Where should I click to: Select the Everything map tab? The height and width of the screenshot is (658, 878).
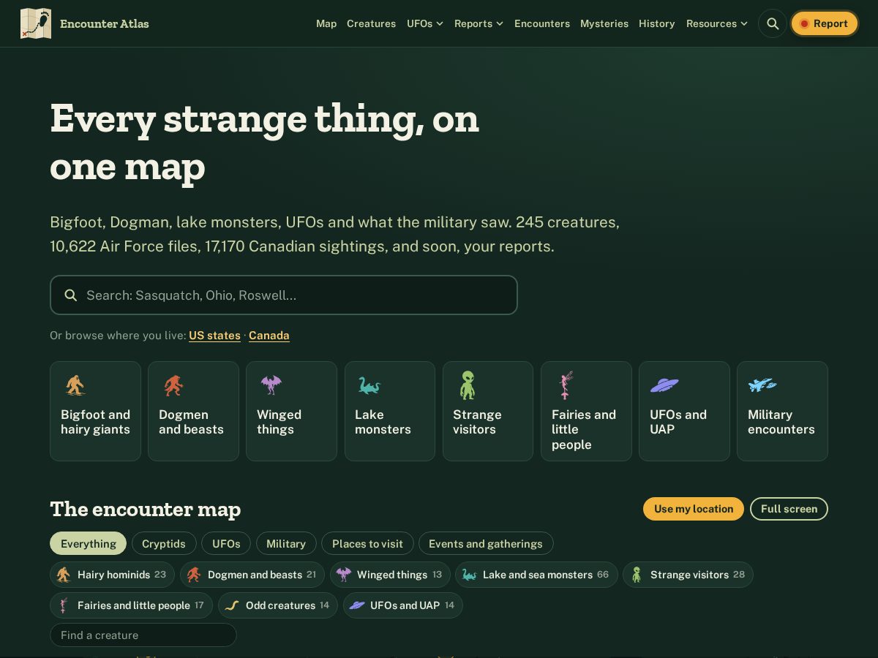(x=88, y=543)
